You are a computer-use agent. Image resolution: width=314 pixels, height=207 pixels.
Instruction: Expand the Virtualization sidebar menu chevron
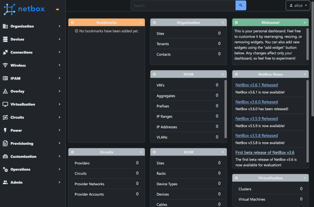(59, 104)
